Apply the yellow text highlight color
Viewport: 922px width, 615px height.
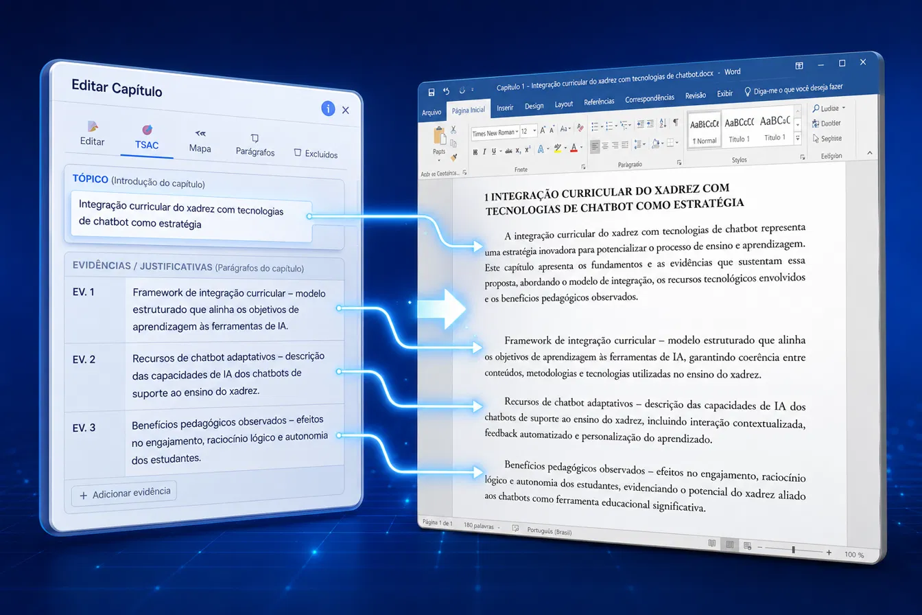click(558, 148)
